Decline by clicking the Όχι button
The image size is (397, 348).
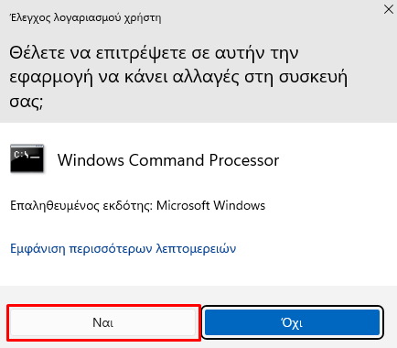[x=292, y=322]
